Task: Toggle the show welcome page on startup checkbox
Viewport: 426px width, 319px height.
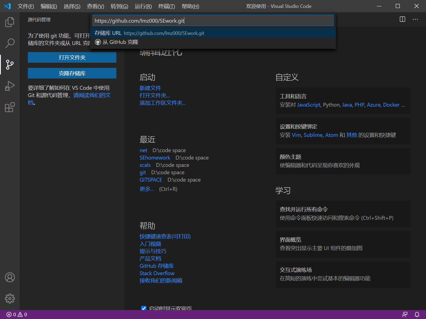Action: [x=144, y=308]
